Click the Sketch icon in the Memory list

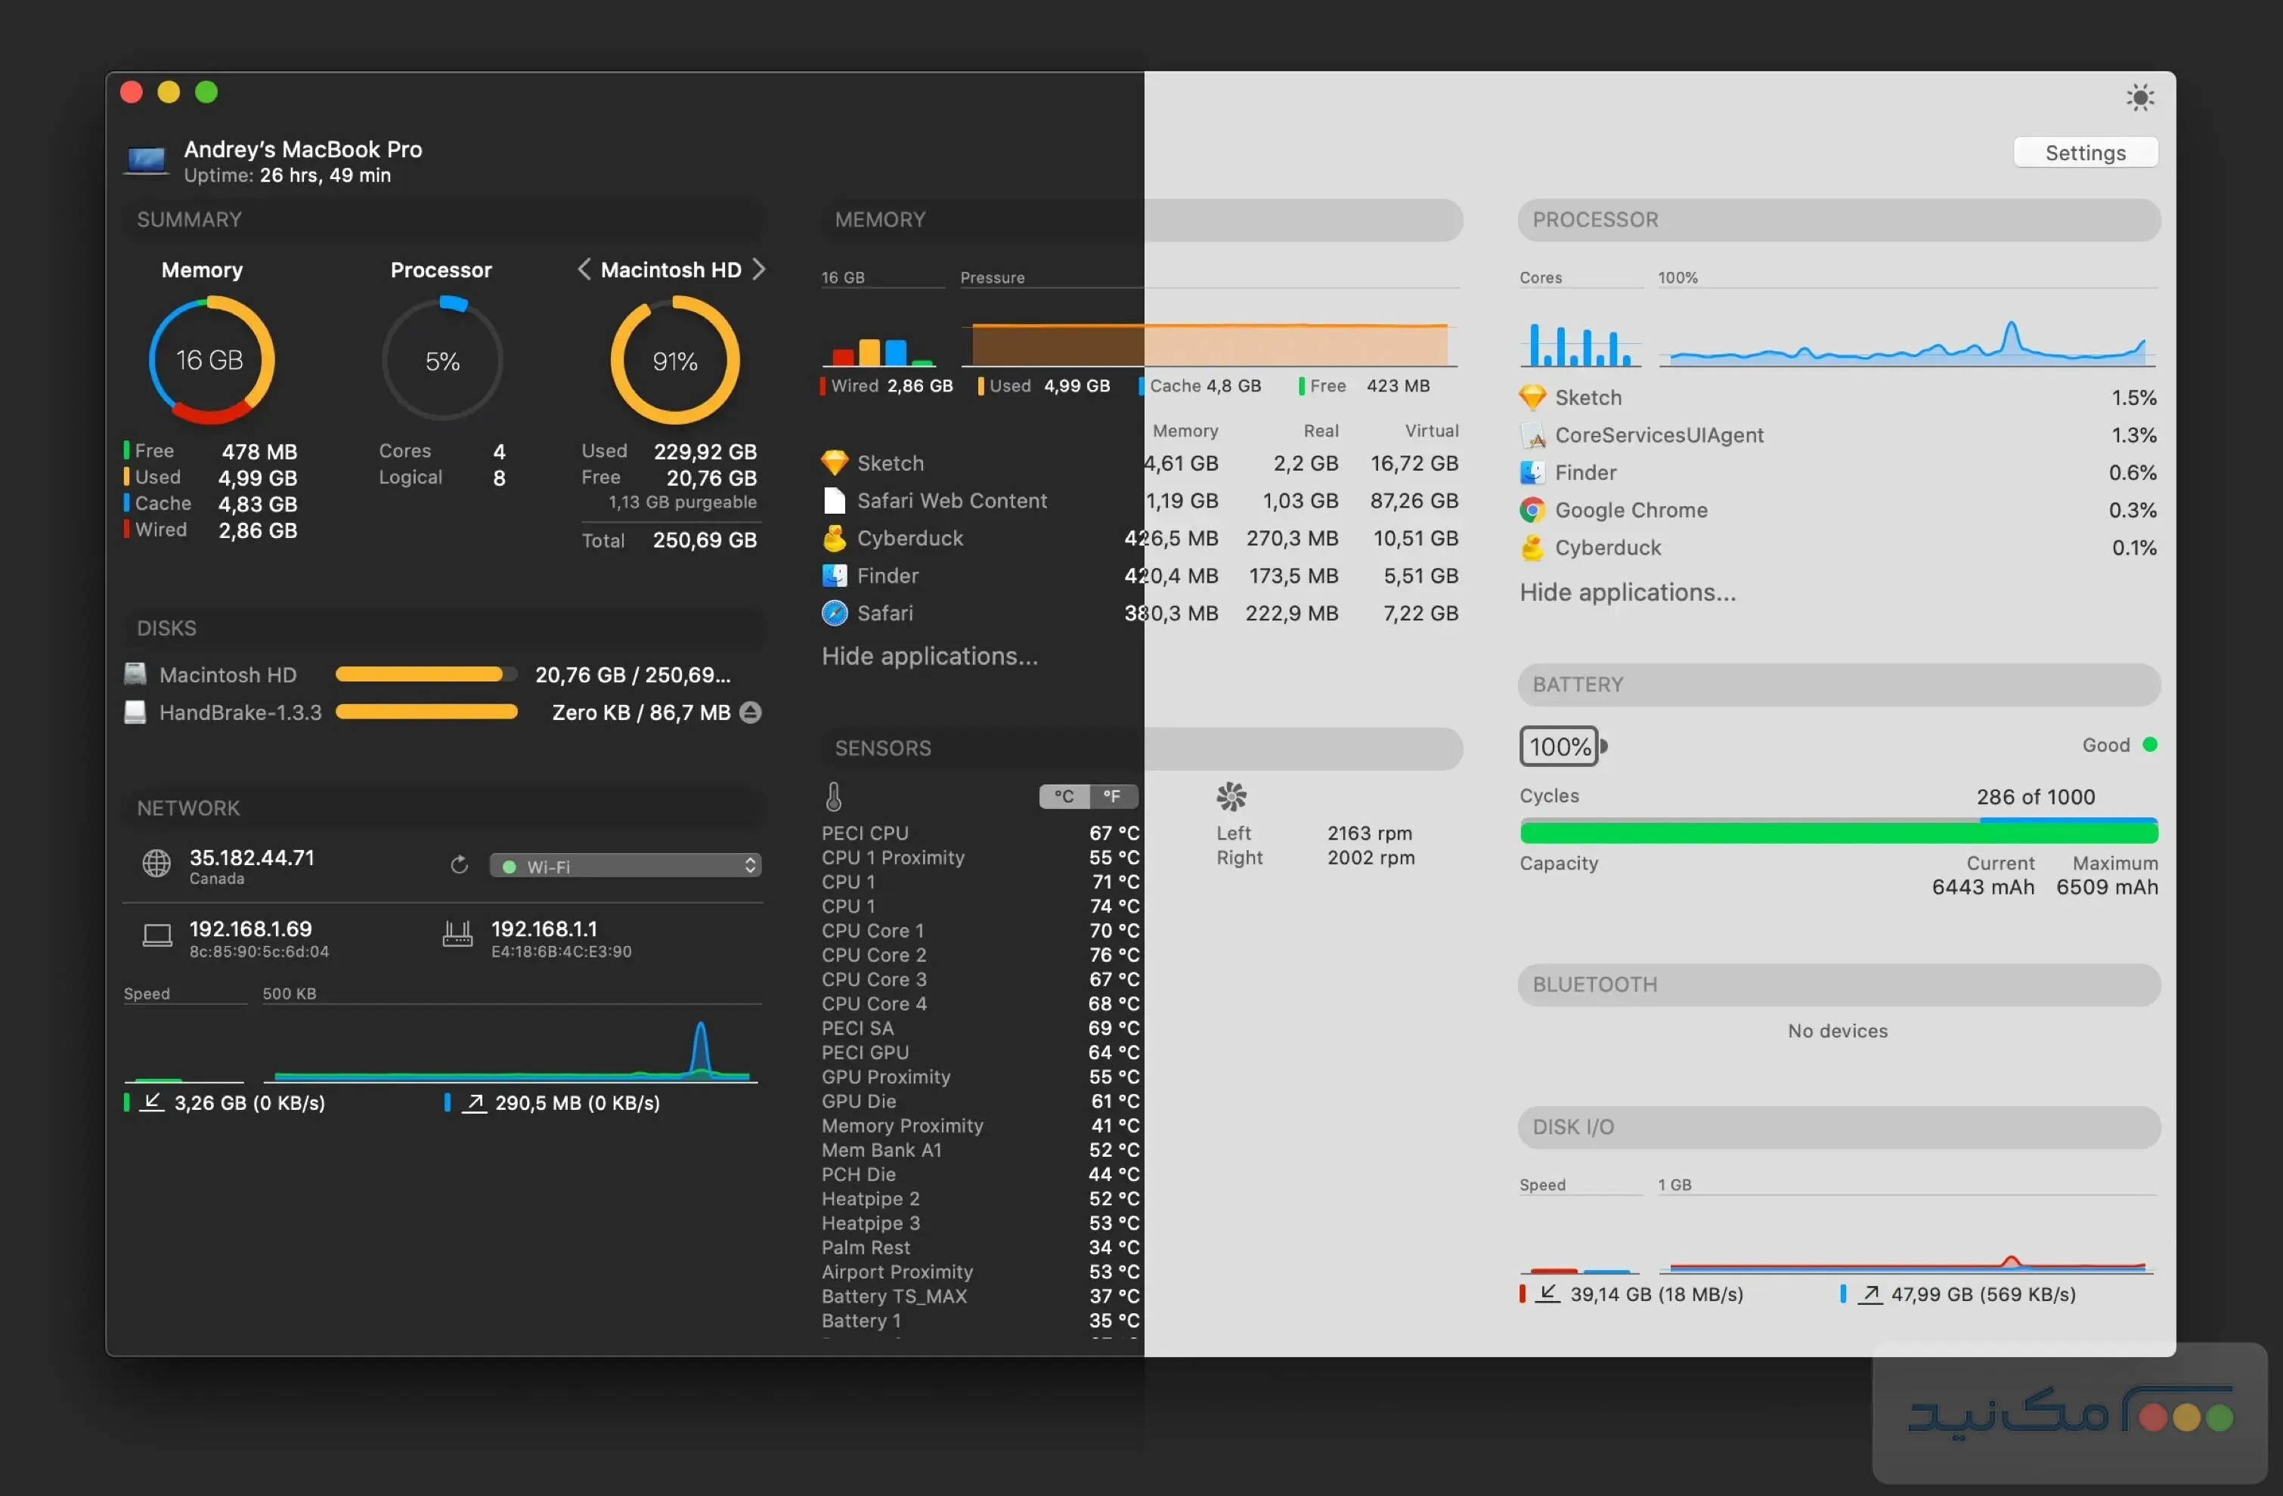(x=834, y=462)
